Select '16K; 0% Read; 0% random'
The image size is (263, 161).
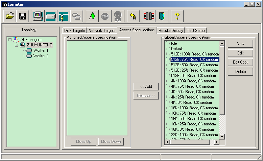tap(192, 129)
